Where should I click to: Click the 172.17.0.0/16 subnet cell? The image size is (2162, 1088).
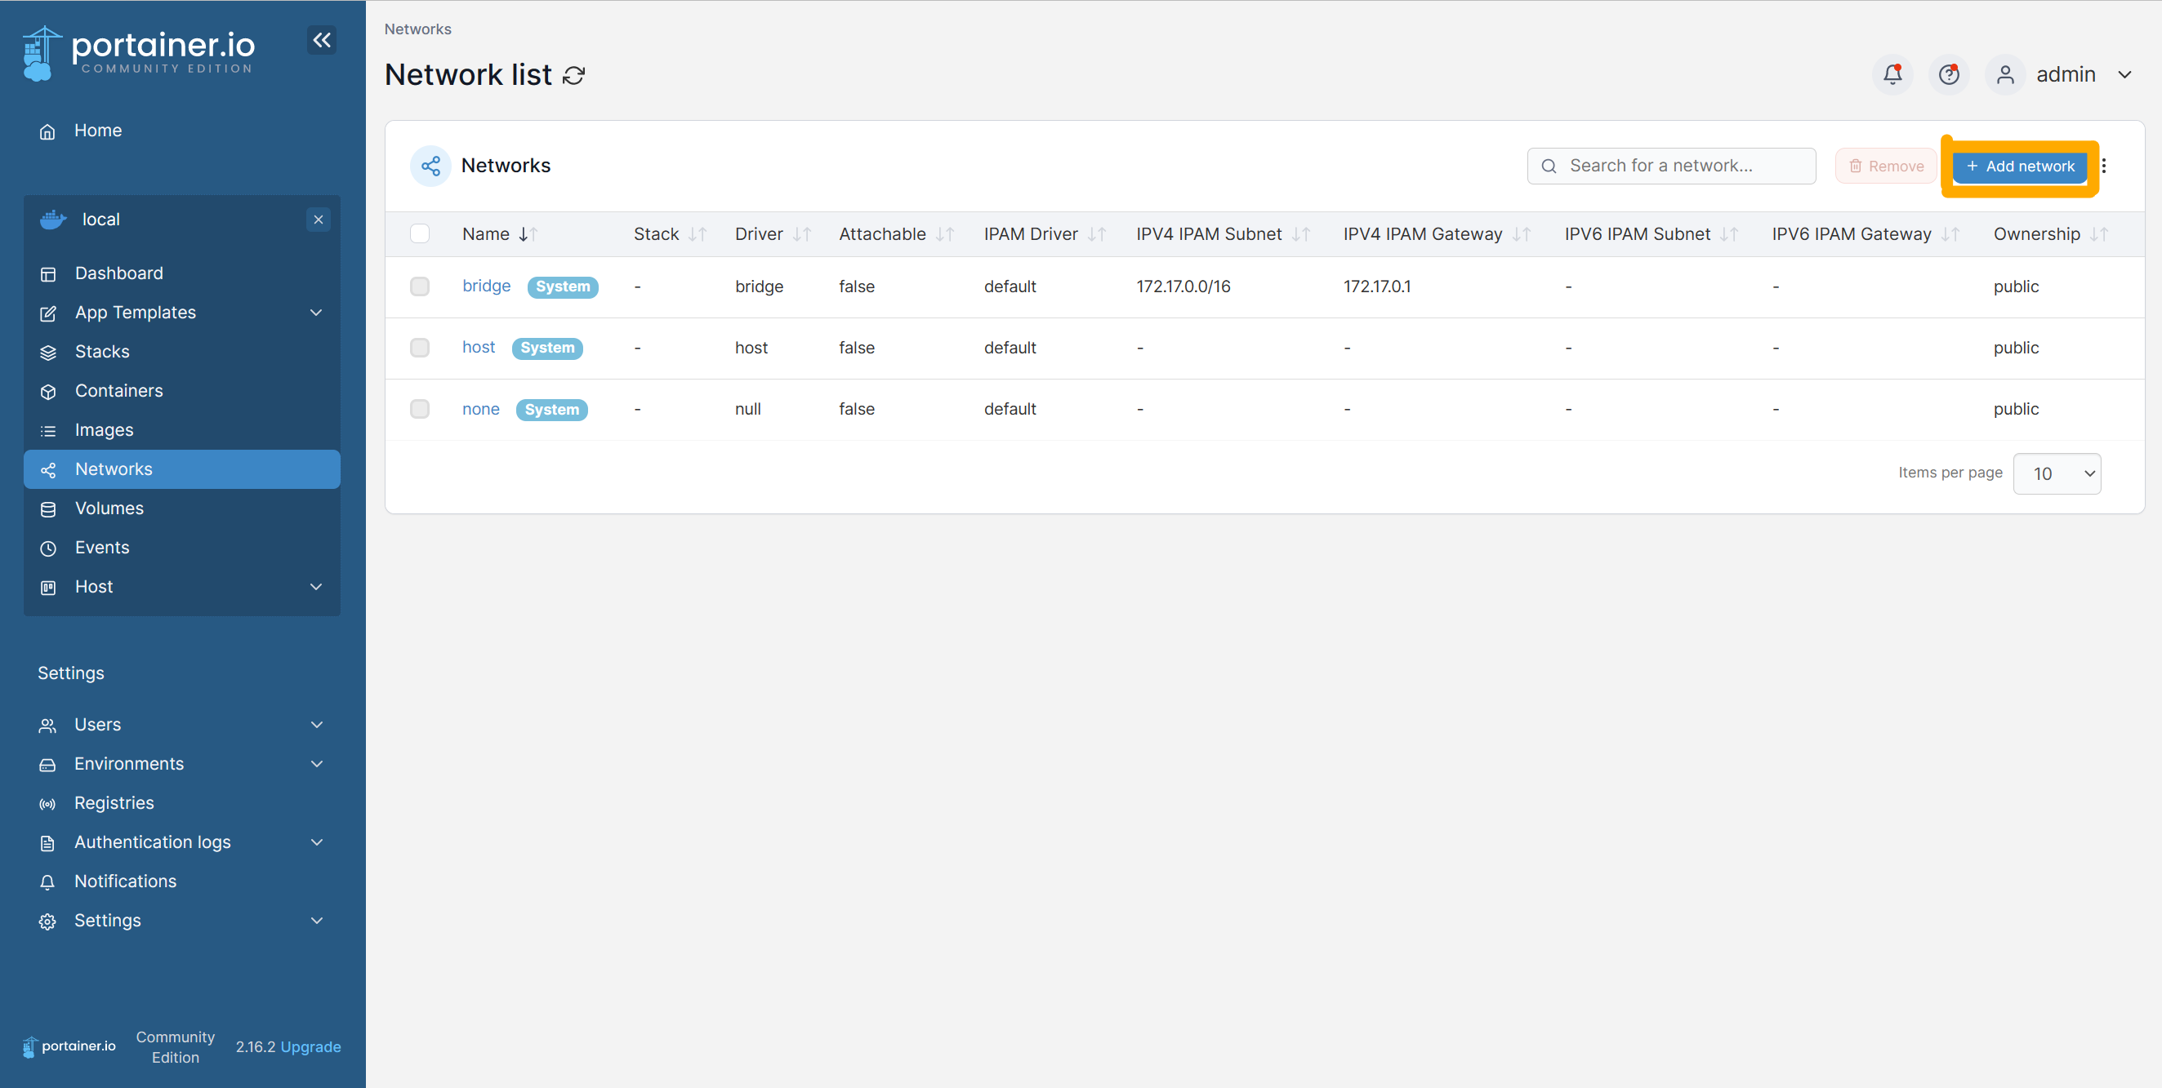(x=1184, y=286)
